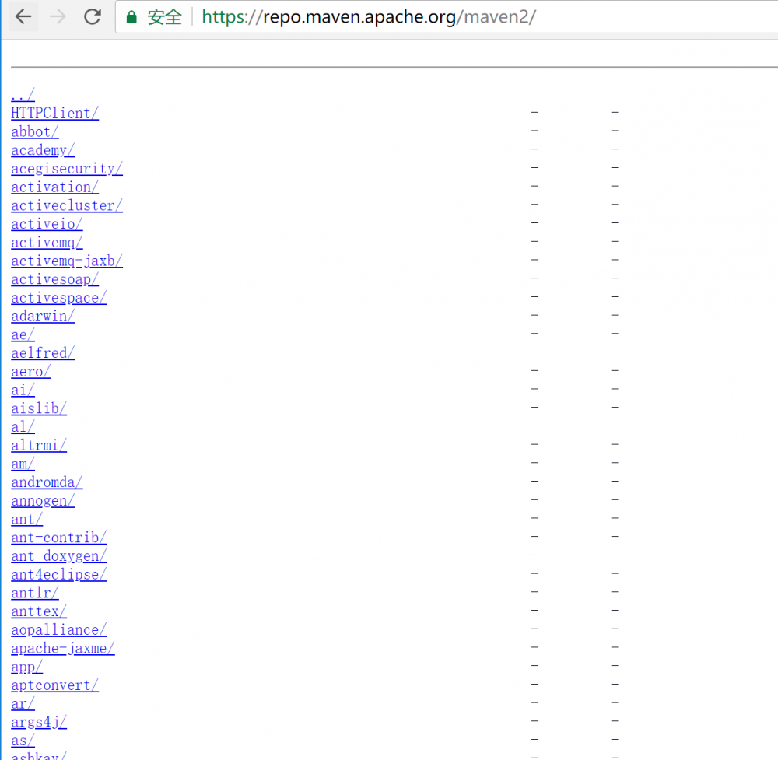
Task: Reload the page with the refresh icon
Action: tap(93, 17)
